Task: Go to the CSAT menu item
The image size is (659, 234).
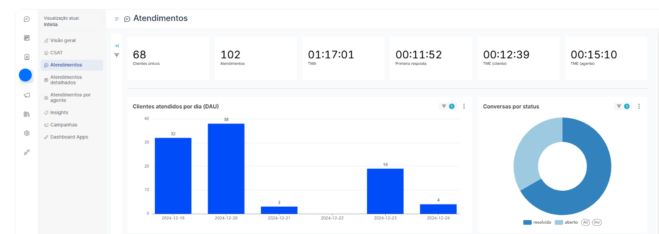Action: click(56, 53)
